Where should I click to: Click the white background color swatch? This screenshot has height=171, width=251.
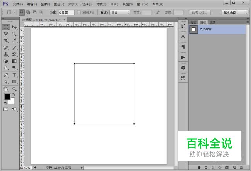click(x=12, y=102)
